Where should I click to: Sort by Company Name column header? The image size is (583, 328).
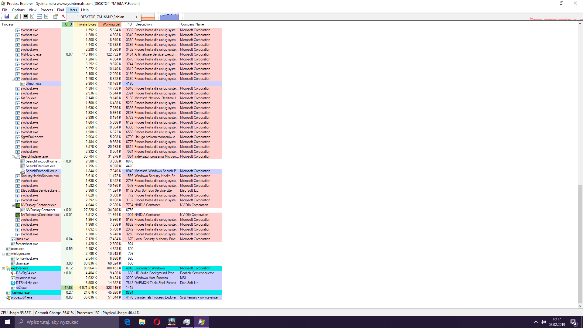pyautogui.click(x=200, y=24)
